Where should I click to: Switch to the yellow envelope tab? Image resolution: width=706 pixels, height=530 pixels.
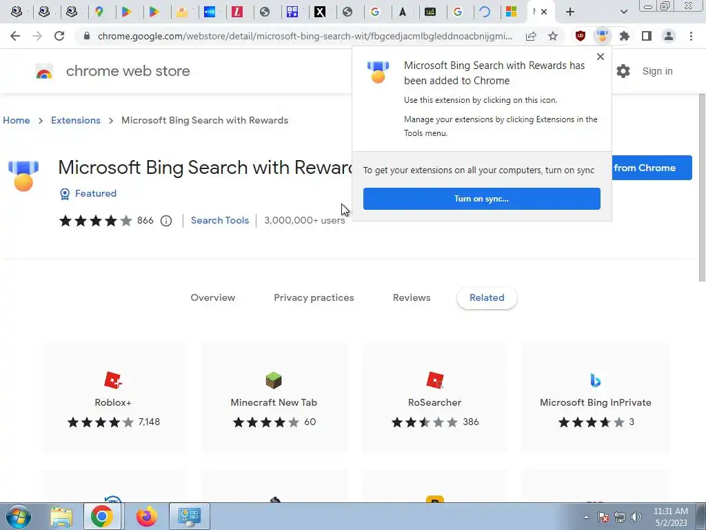182,12
